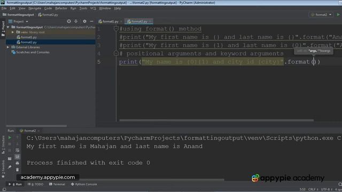Viewport: 342px width, 192px height.
Task: Expand External Libraries node
Action: click(x=9, y=47)
